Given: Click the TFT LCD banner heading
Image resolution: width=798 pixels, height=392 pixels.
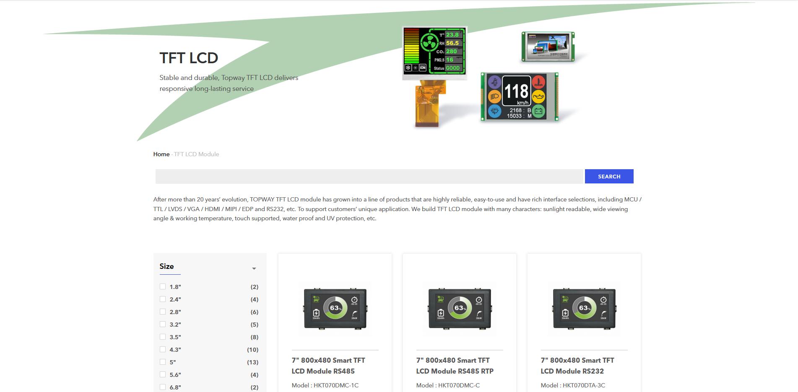Looking at the screenshot, I should click(189, 58).
